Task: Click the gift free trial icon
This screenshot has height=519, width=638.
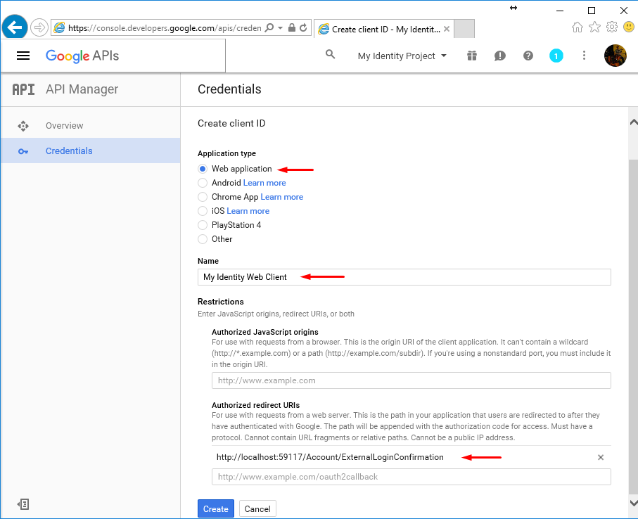Action: (472, 56)
